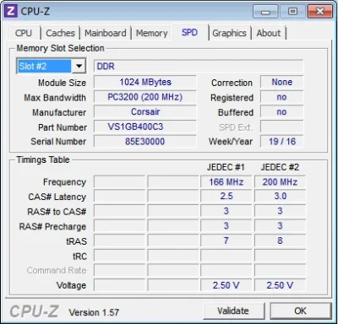338x324 pixels.
Task: Click the Validate button
Action: pyautogui.click(x=233, y=310)
